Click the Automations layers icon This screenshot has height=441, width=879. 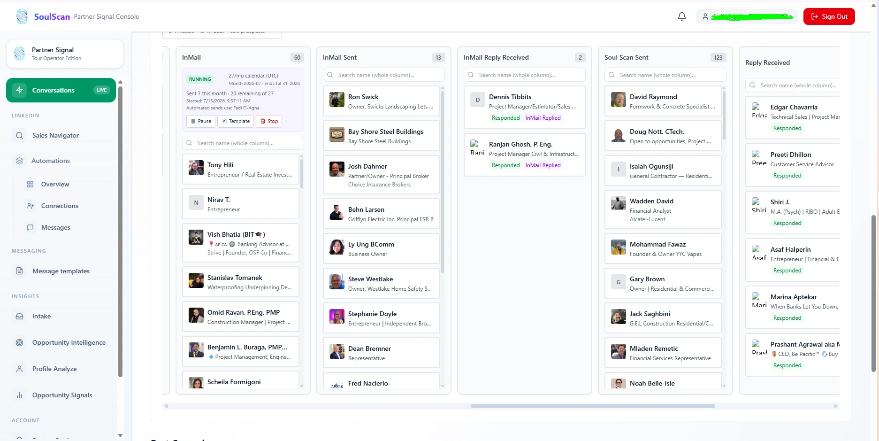click(x=19, y=161)
